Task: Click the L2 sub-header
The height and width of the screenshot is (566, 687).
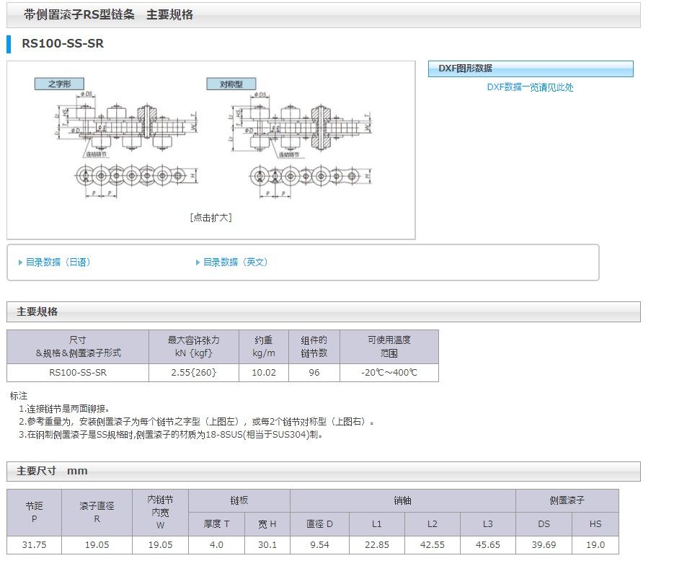Action: [x=433, y=524]
